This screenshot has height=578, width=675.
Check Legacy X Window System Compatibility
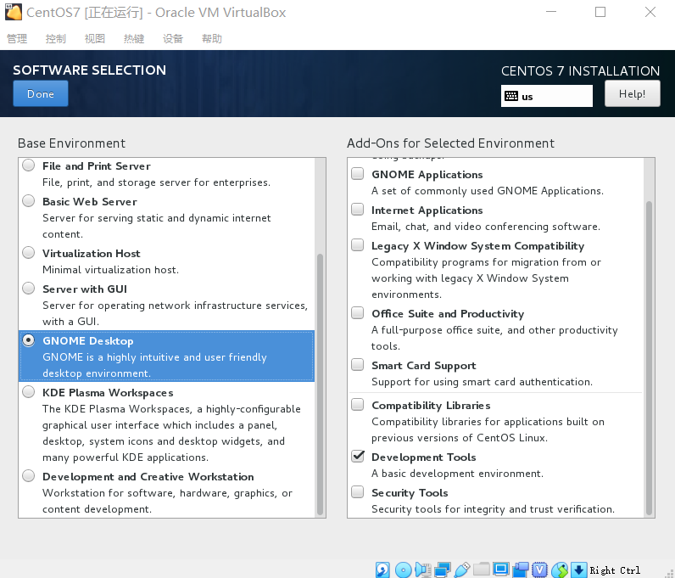point(357,244)
